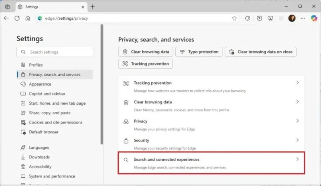Image resolution: width=321 pixels, height=186 pixels.
Task: Click the Search settings field
Action: (55, 52)
